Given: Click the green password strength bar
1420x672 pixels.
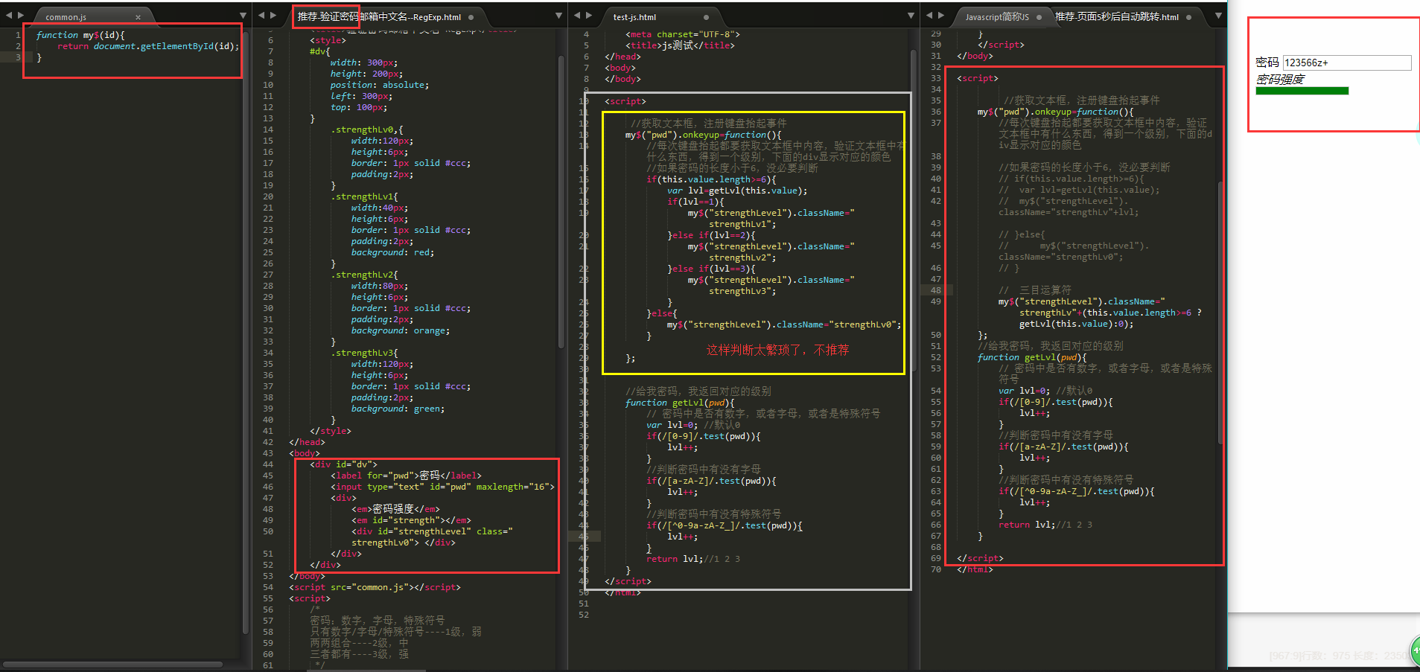Looking at the screenshot, I should click(x=1302, y=90).
